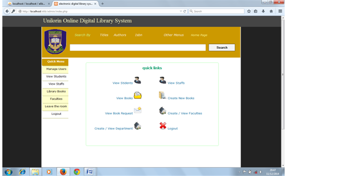Image resolution: width=354 pixels, height=176 pixels.
Task: Select Manage Users in the Quick Menu
Action: point(55,69)
